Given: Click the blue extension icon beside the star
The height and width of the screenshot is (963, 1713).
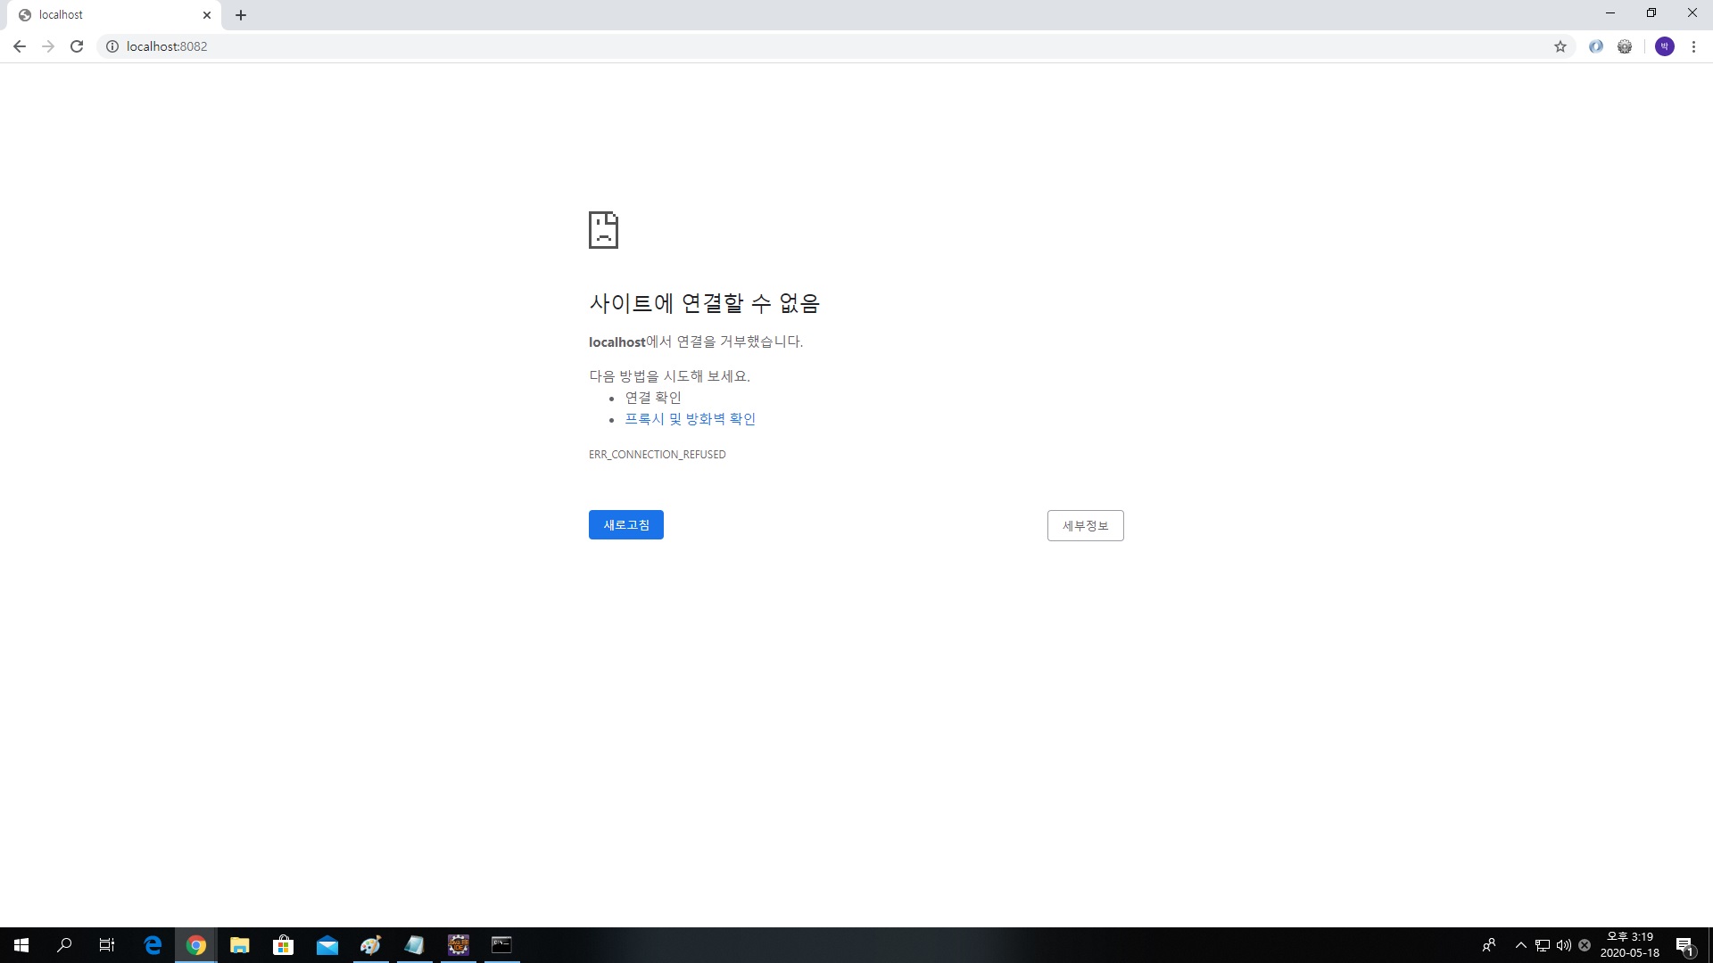Looking at the screenshot, I should coord(1595,46).
